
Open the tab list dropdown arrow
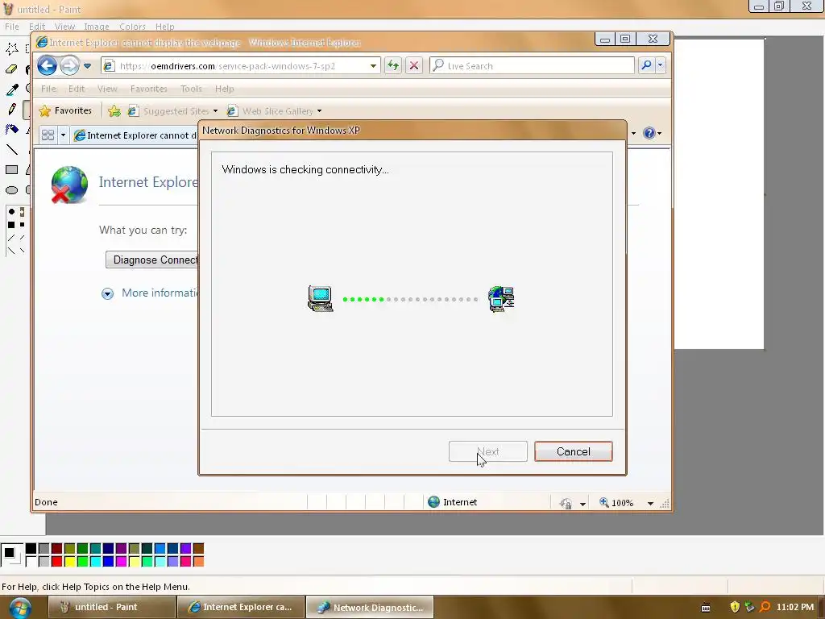click(63, 135)
